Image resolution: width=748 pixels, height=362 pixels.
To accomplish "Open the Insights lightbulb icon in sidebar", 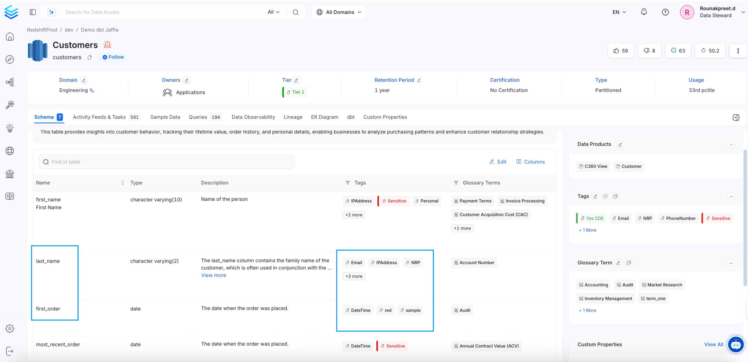I will click(10, 128).
